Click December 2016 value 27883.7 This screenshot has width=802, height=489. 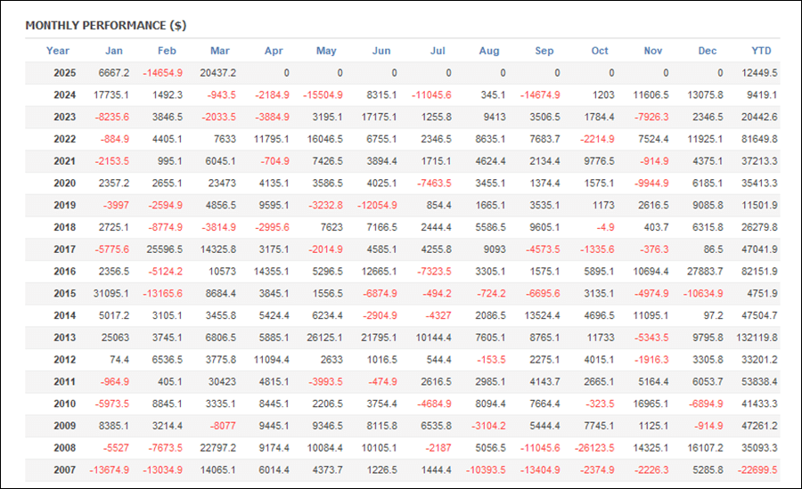[702, 272]
